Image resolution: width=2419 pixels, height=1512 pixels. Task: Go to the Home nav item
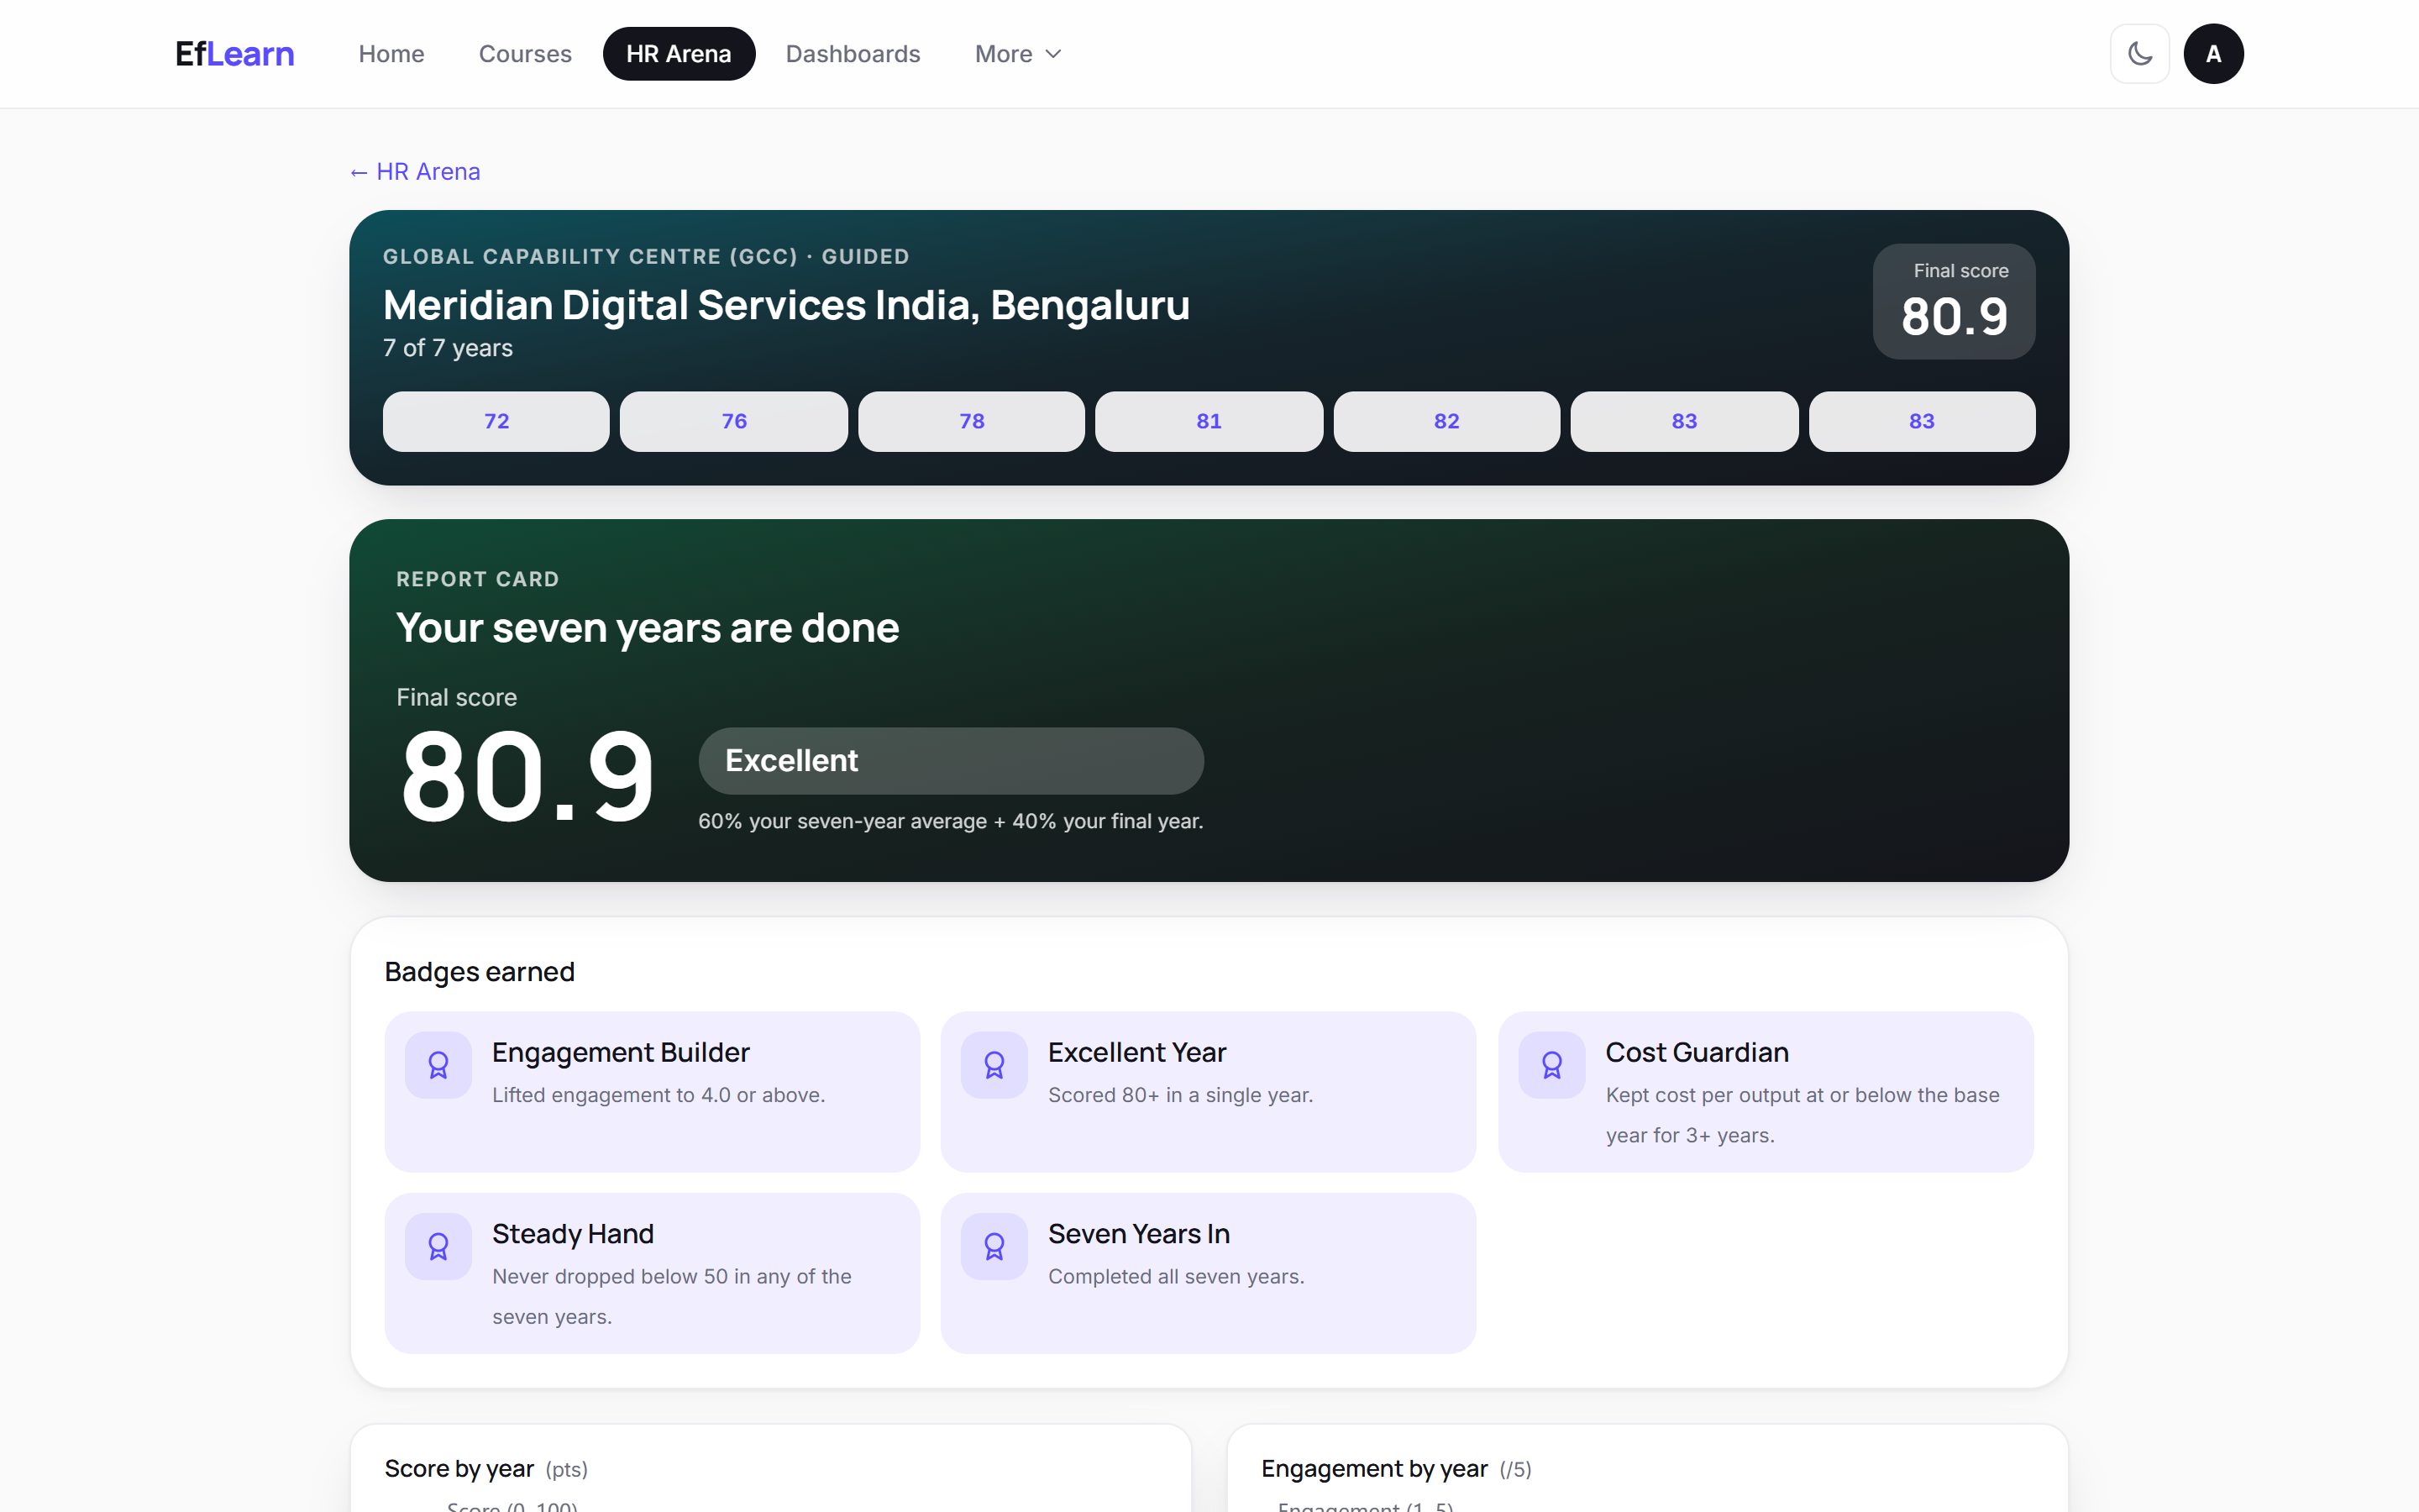coord(391,54)
